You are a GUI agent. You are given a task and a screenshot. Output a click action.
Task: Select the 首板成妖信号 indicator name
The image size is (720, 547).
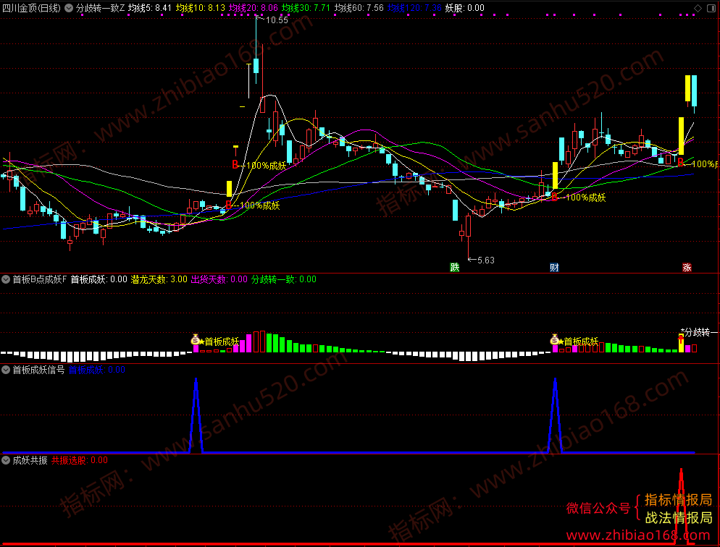(x=38, y=370)
